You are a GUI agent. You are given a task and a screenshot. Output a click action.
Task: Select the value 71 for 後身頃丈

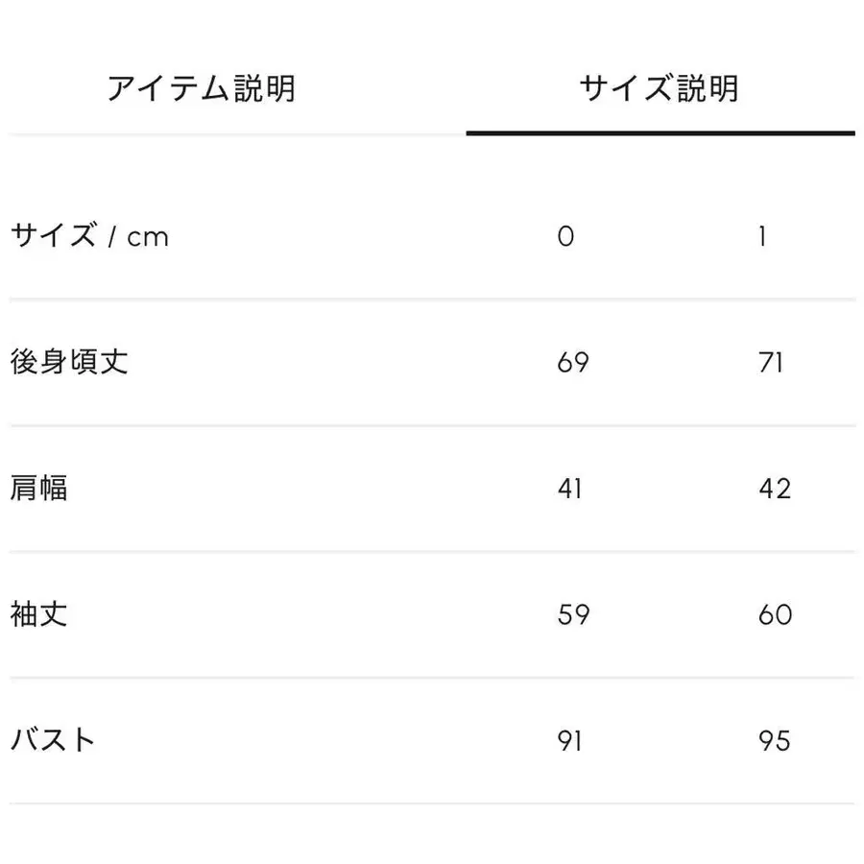(x=771, y=363)
